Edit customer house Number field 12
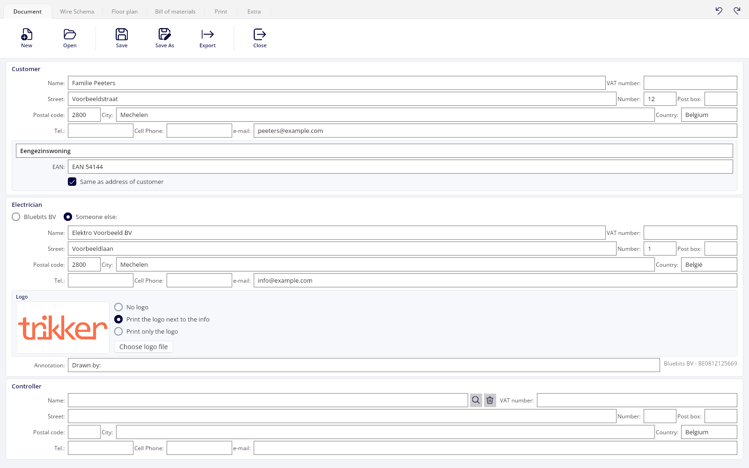Viewport: 749px width, 468px height. 660,99
